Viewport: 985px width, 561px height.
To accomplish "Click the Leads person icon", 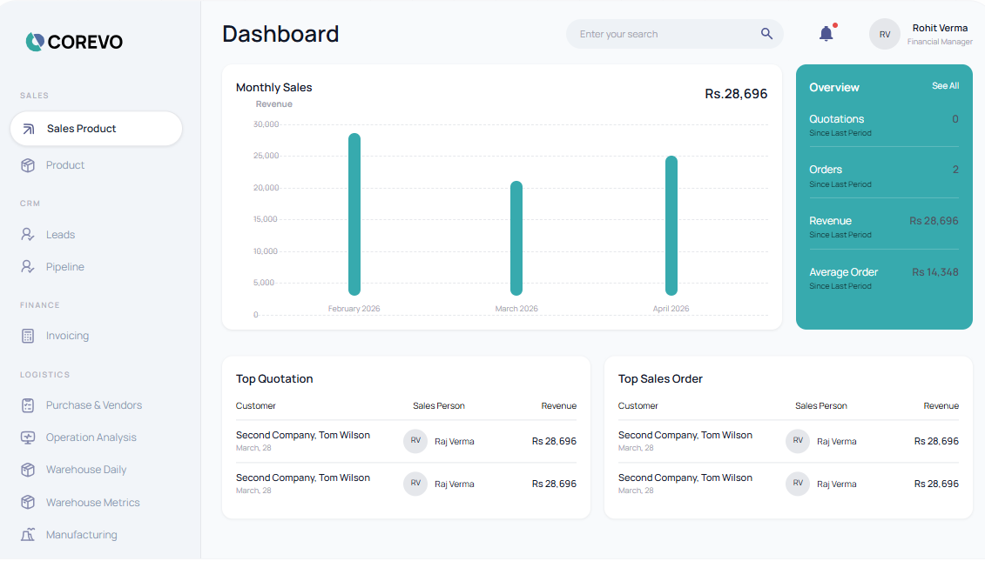I will tap(28, 235).
